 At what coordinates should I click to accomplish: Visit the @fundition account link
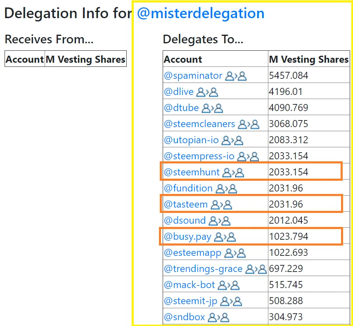coord(188,189)
